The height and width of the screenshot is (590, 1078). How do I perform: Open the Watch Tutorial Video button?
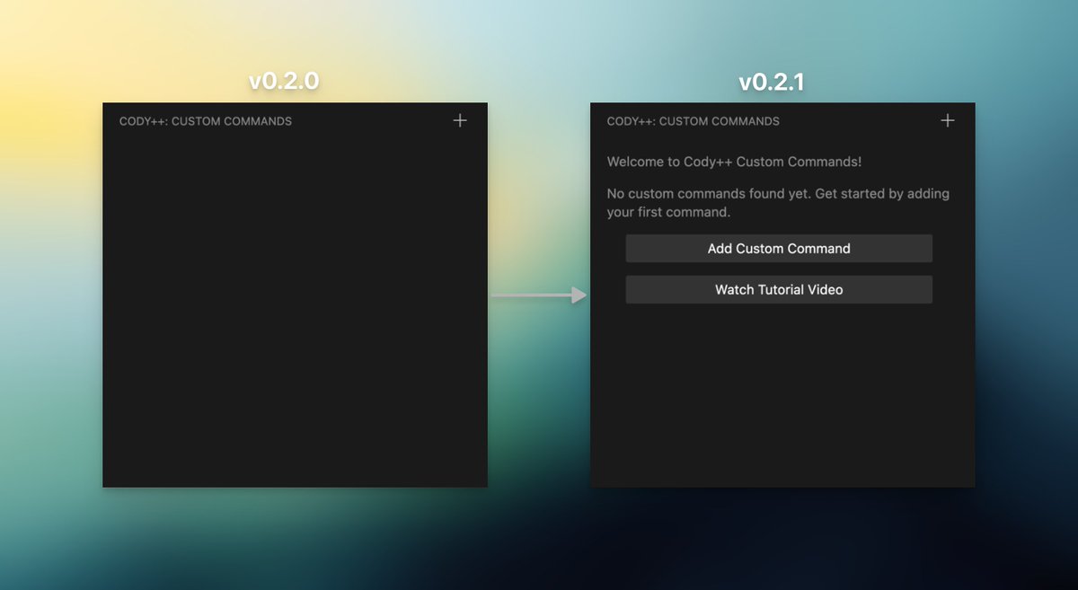point(779,289)
